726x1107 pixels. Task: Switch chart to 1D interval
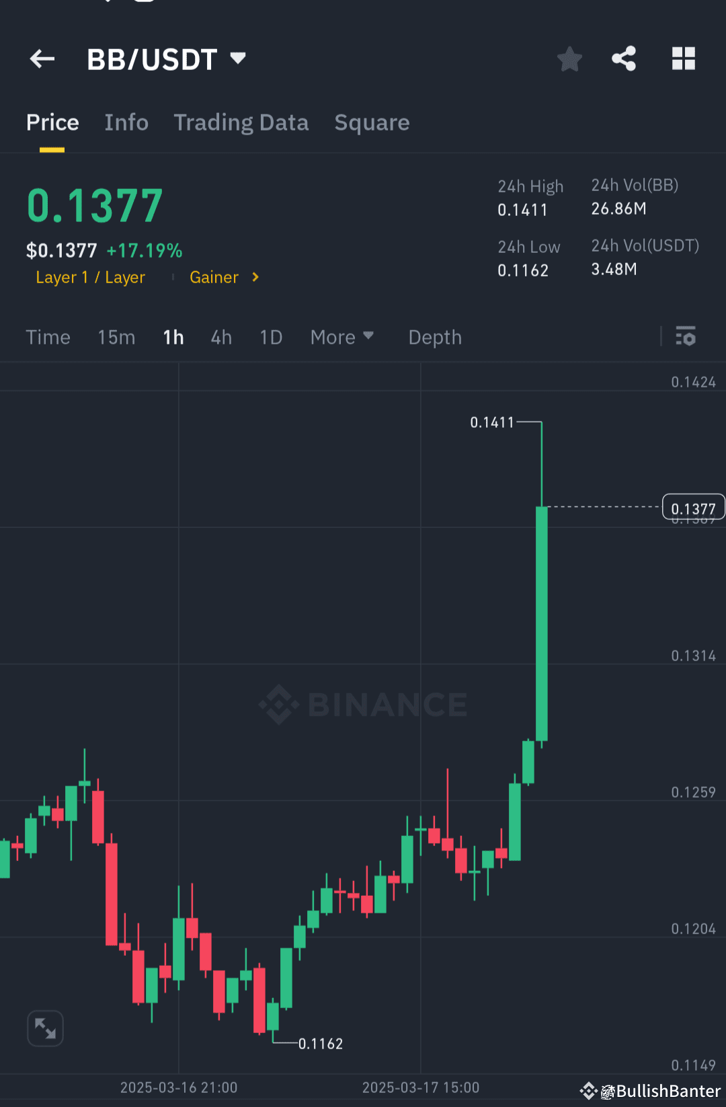pos(270,337)
